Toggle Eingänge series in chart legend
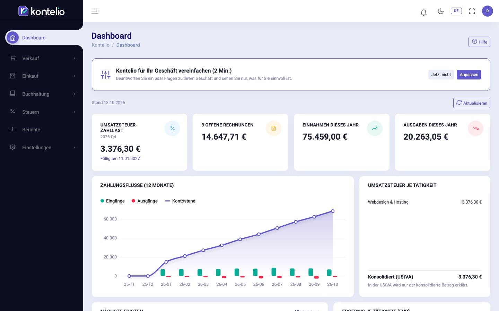Image resolution: width=499 pixels, height=311 pixels. point(113,201)
